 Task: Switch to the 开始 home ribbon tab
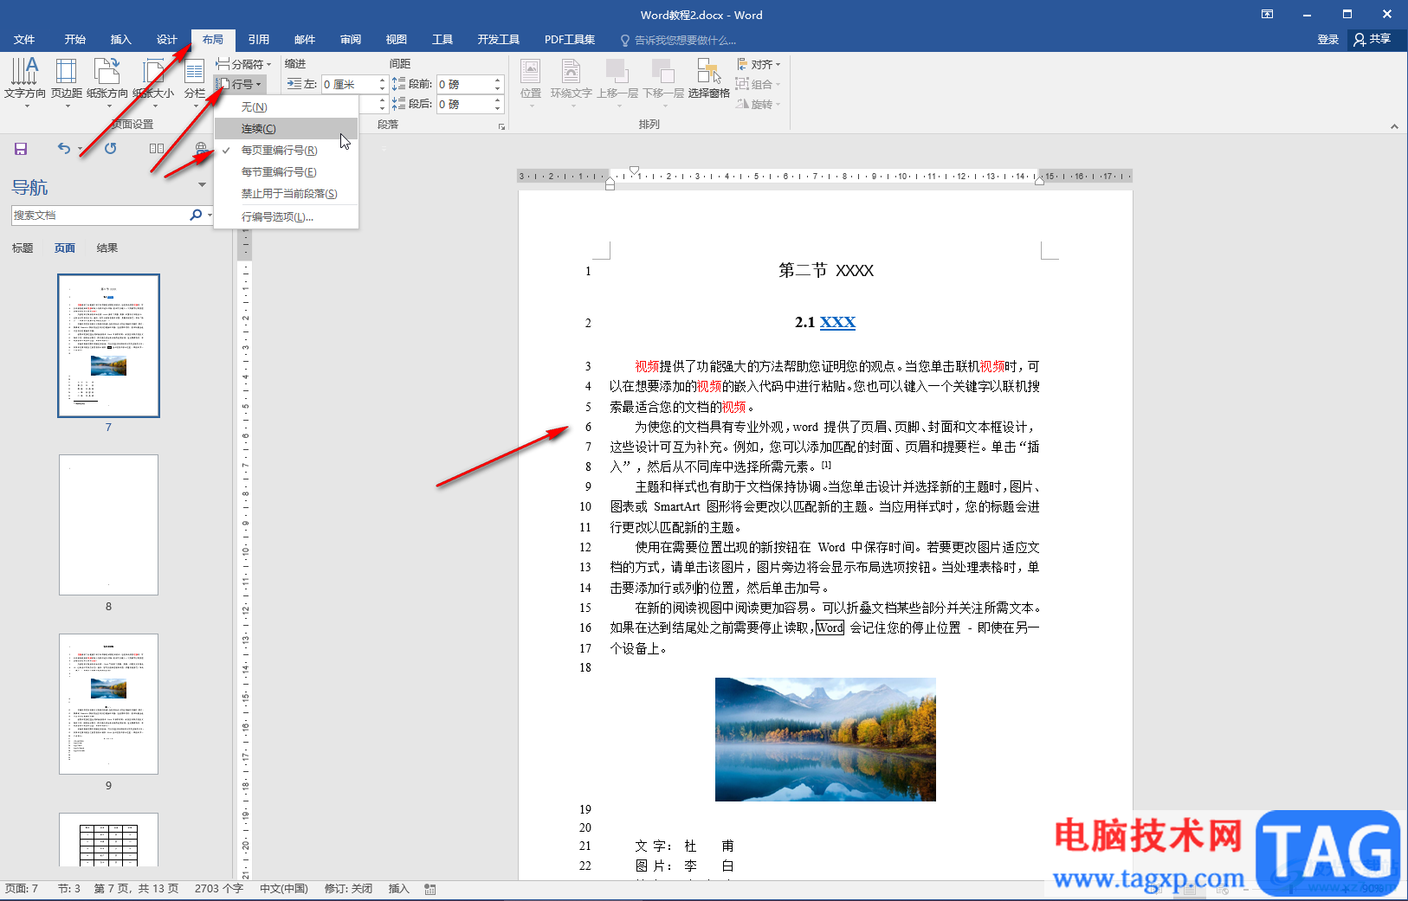75,40
